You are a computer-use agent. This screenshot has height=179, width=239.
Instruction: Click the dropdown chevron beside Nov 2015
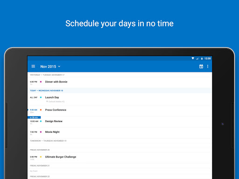tap(59, 67)
